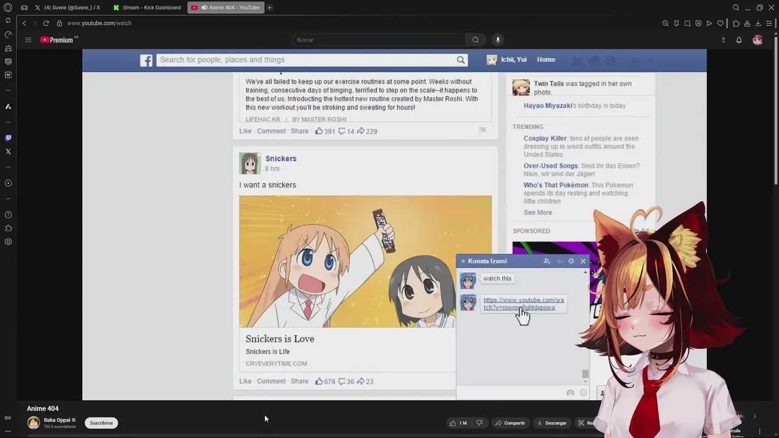
Task: Open the sidebar settings gear
Action: coord(8,242)
